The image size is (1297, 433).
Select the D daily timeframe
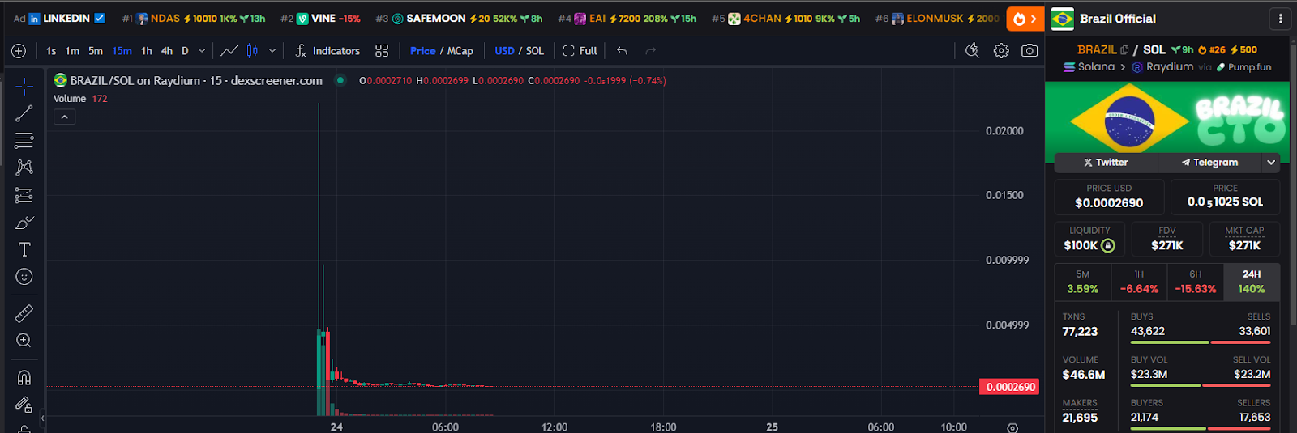pos(185,51)
